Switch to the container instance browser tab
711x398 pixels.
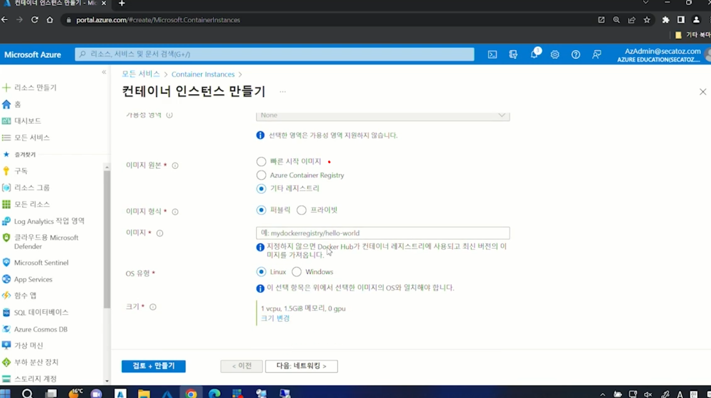pos(54,3)
